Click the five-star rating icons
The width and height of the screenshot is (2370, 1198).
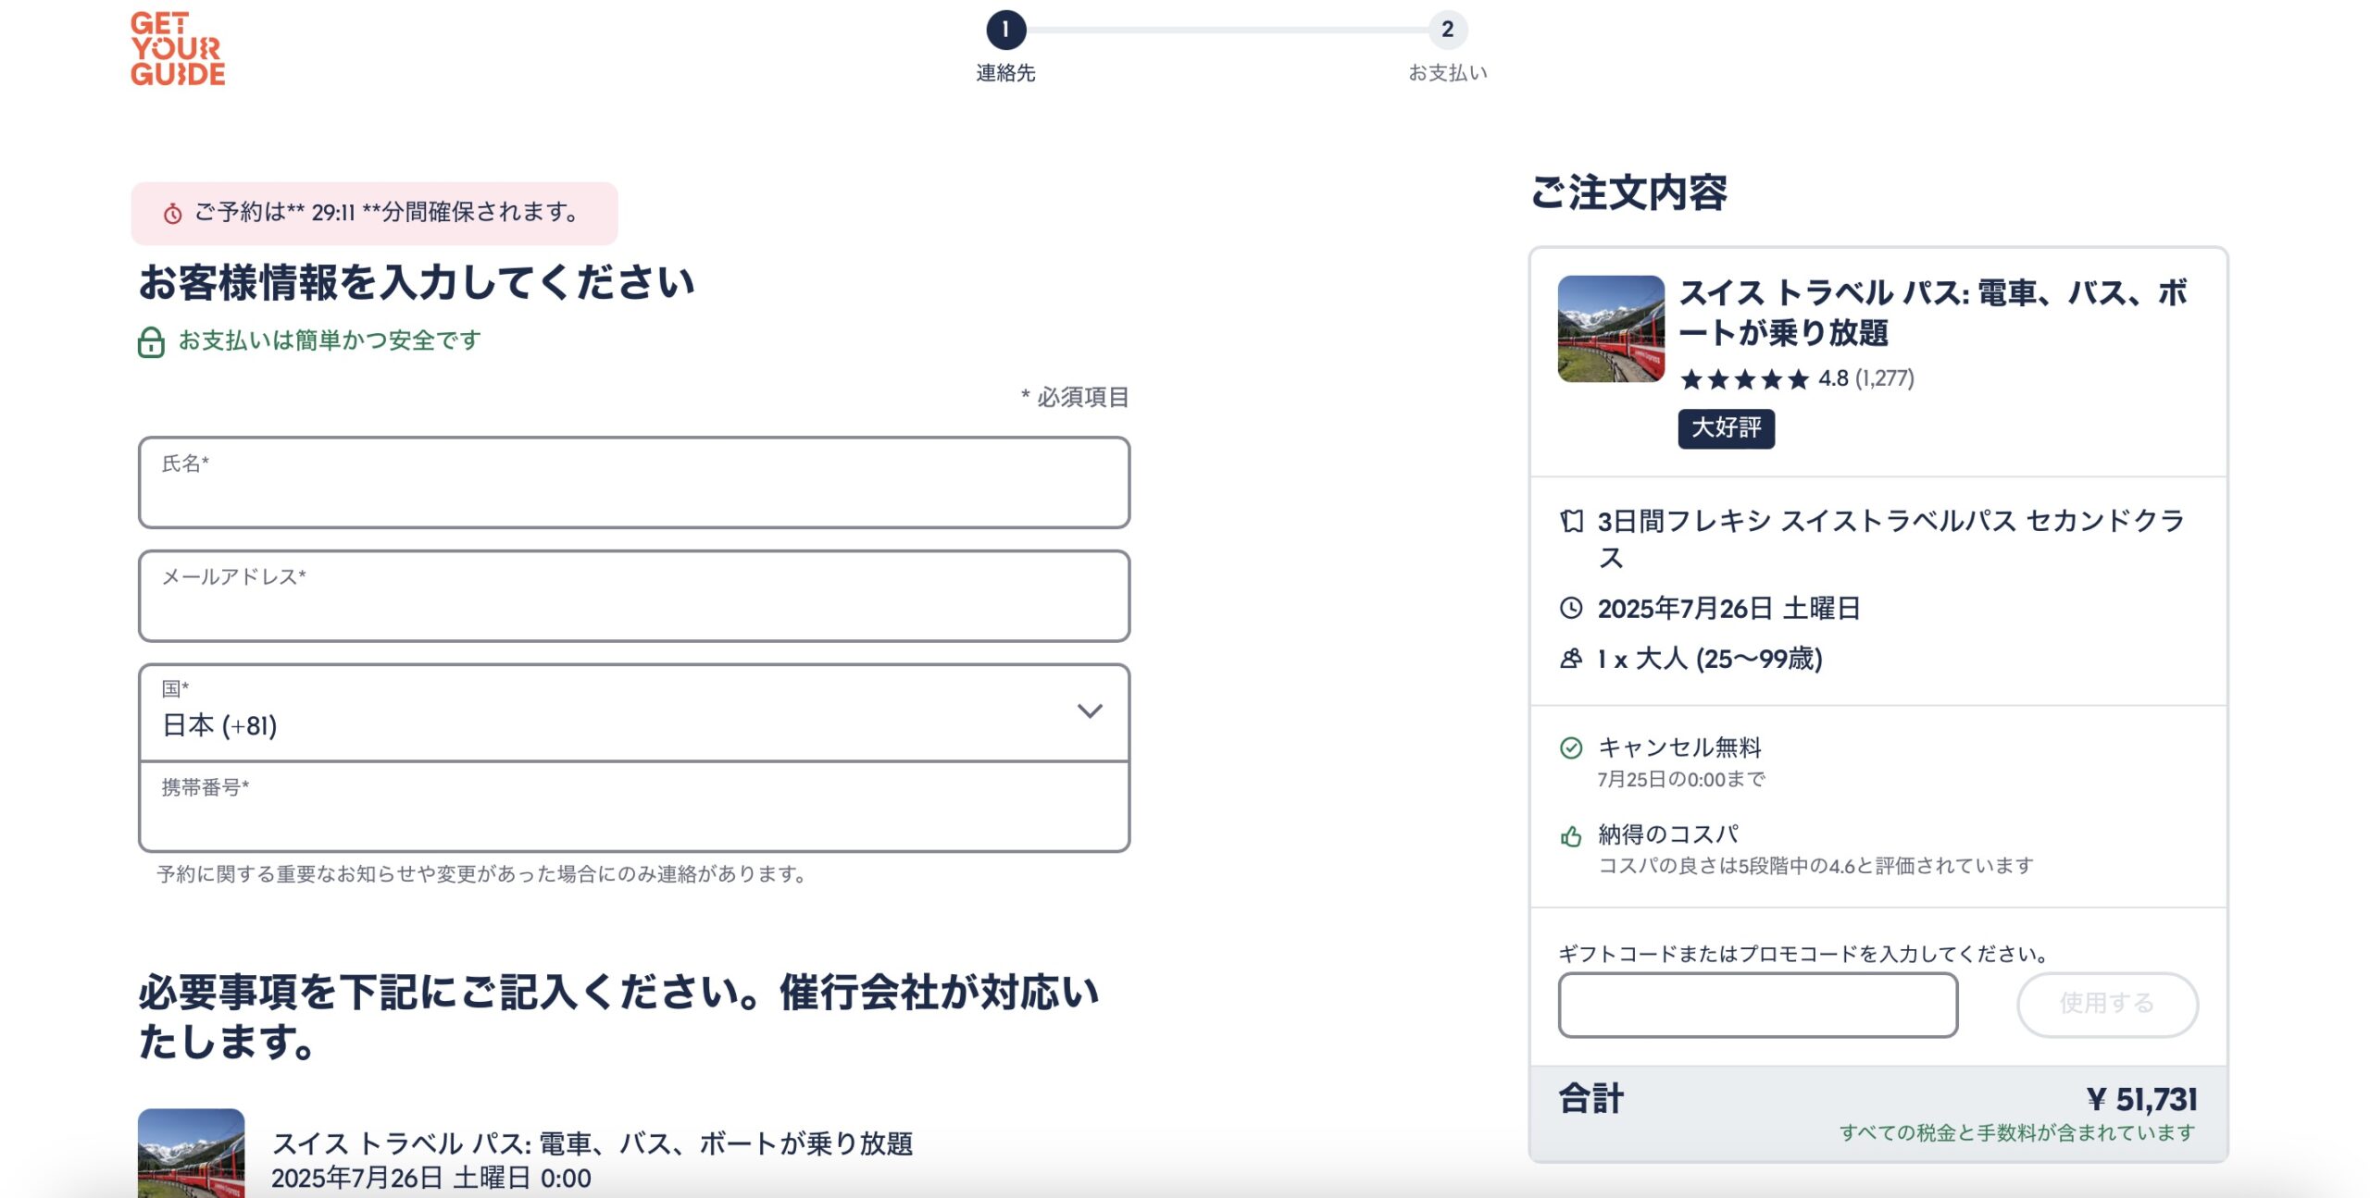tap(1744, 379)
